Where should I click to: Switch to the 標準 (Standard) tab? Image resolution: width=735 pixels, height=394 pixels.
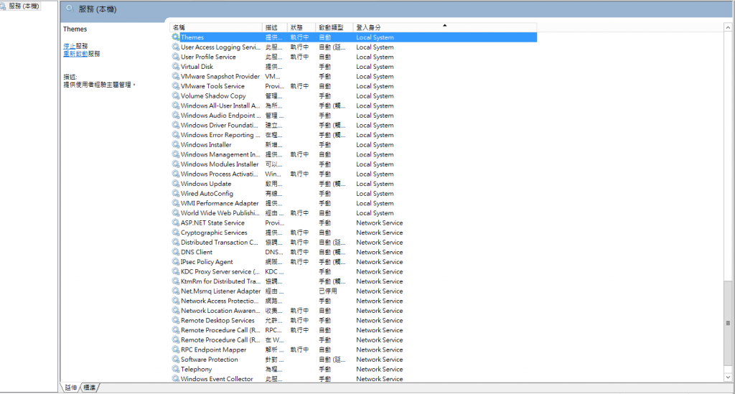point(90,388)
